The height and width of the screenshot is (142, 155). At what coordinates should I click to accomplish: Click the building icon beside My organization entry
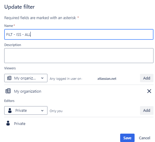8,91
